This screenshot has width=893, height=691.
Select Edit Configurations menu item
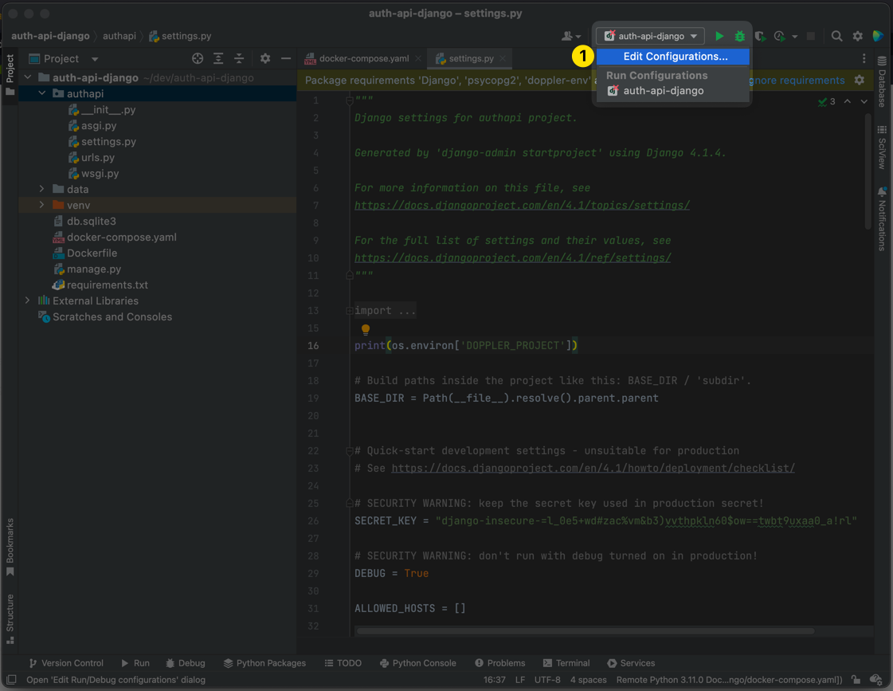click(675, 57)
